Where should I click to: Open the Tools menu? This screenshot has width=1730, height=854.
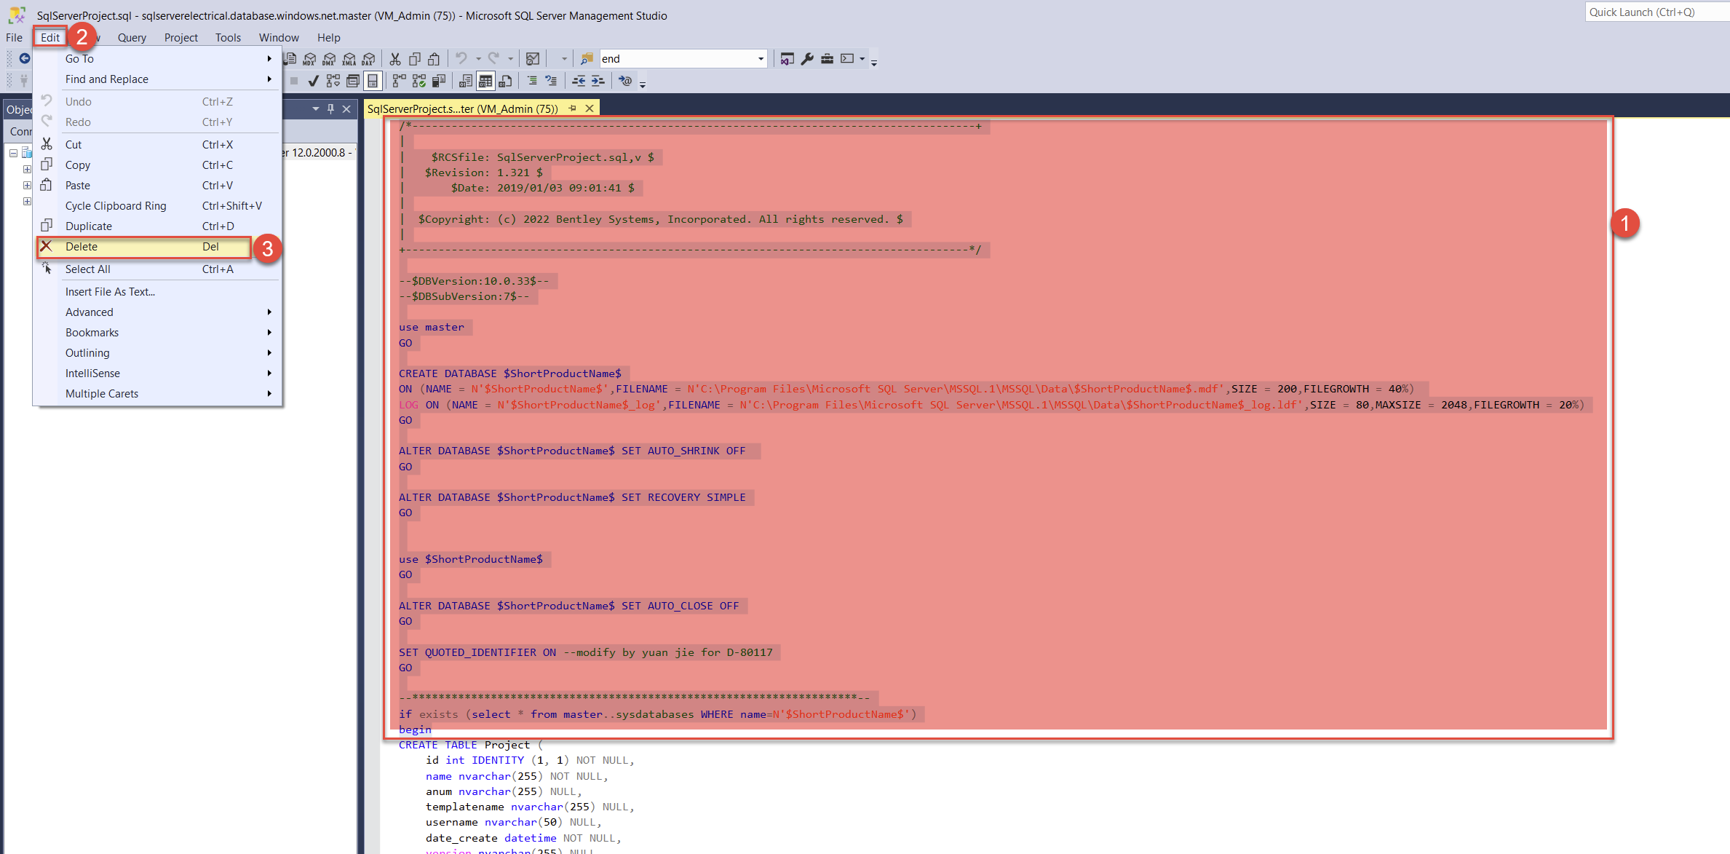coord(228,38)
